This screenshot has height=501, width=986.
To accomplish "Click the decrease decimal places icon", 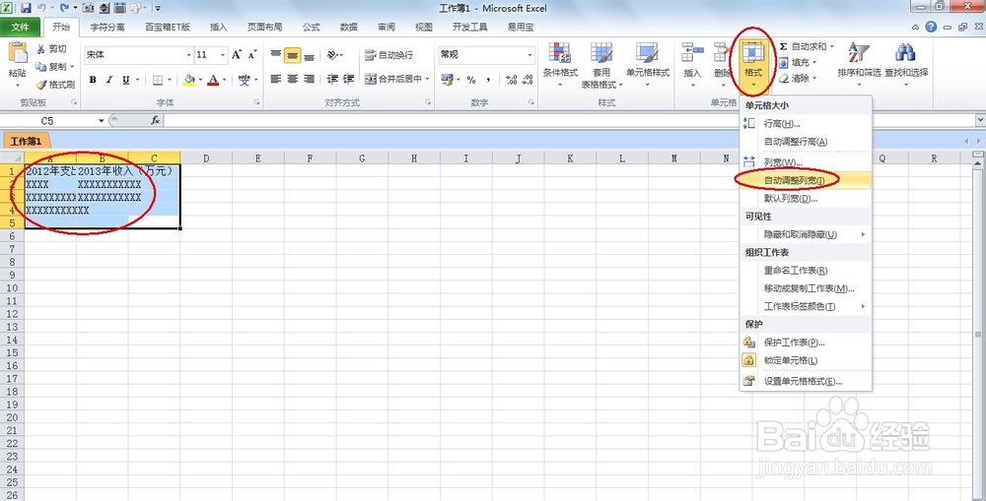I will point(527,80).
